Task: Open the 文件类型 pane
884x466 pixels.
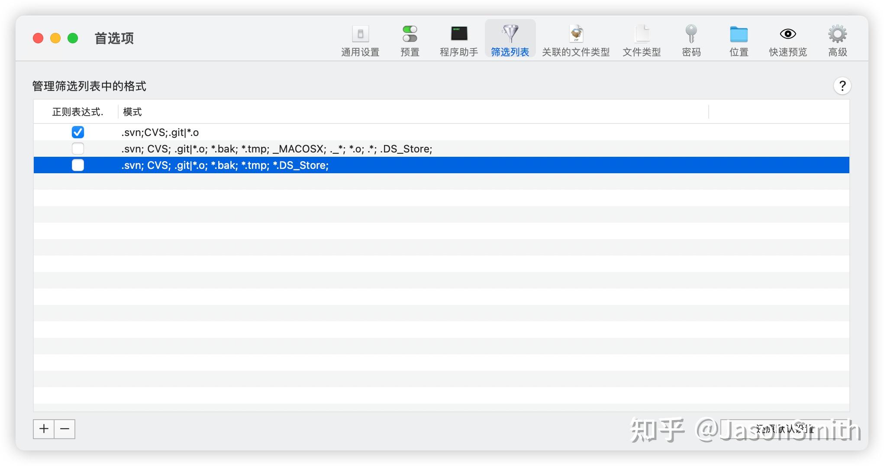Action: click(x=642, y=40)
